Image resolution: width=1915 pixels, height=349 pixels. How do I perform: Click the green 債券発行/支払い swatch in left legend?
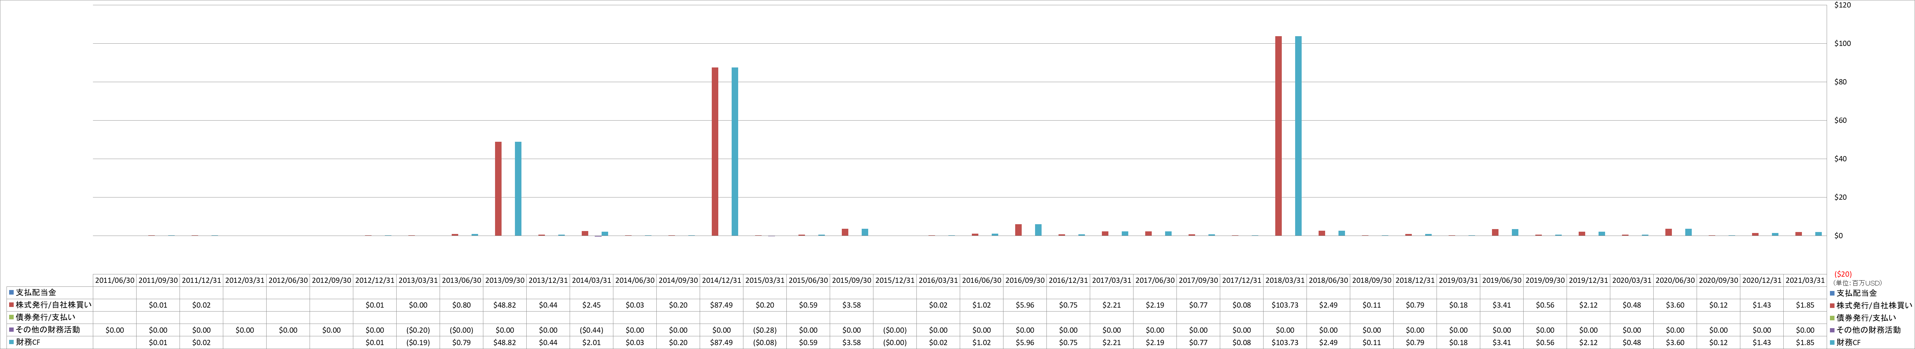(x=11, y=317)
